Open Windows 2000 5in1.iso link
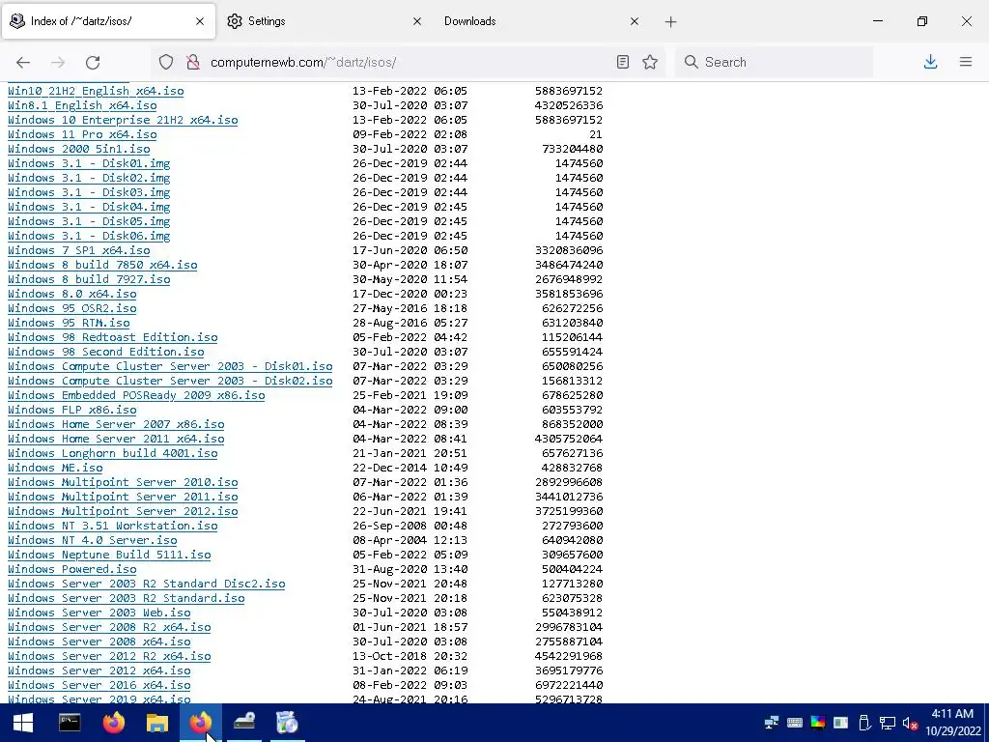The width and height of the screenshot is (989, 742). coord(79,149)
